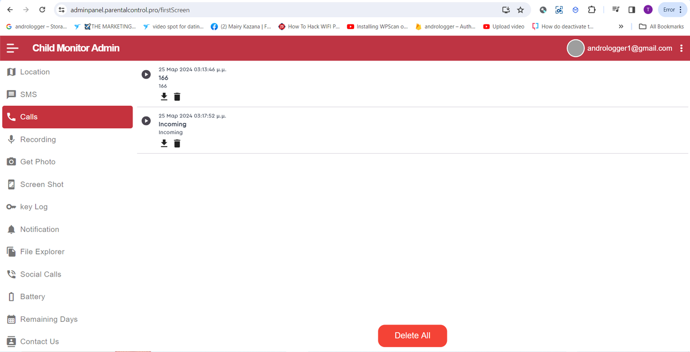Toggle the browser side panel icon
The image size is (690, 352).
(x=632, y=10)
